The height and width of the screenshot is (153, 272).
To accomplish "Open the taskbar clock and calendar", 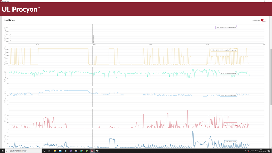I will [x=262, y=151].
